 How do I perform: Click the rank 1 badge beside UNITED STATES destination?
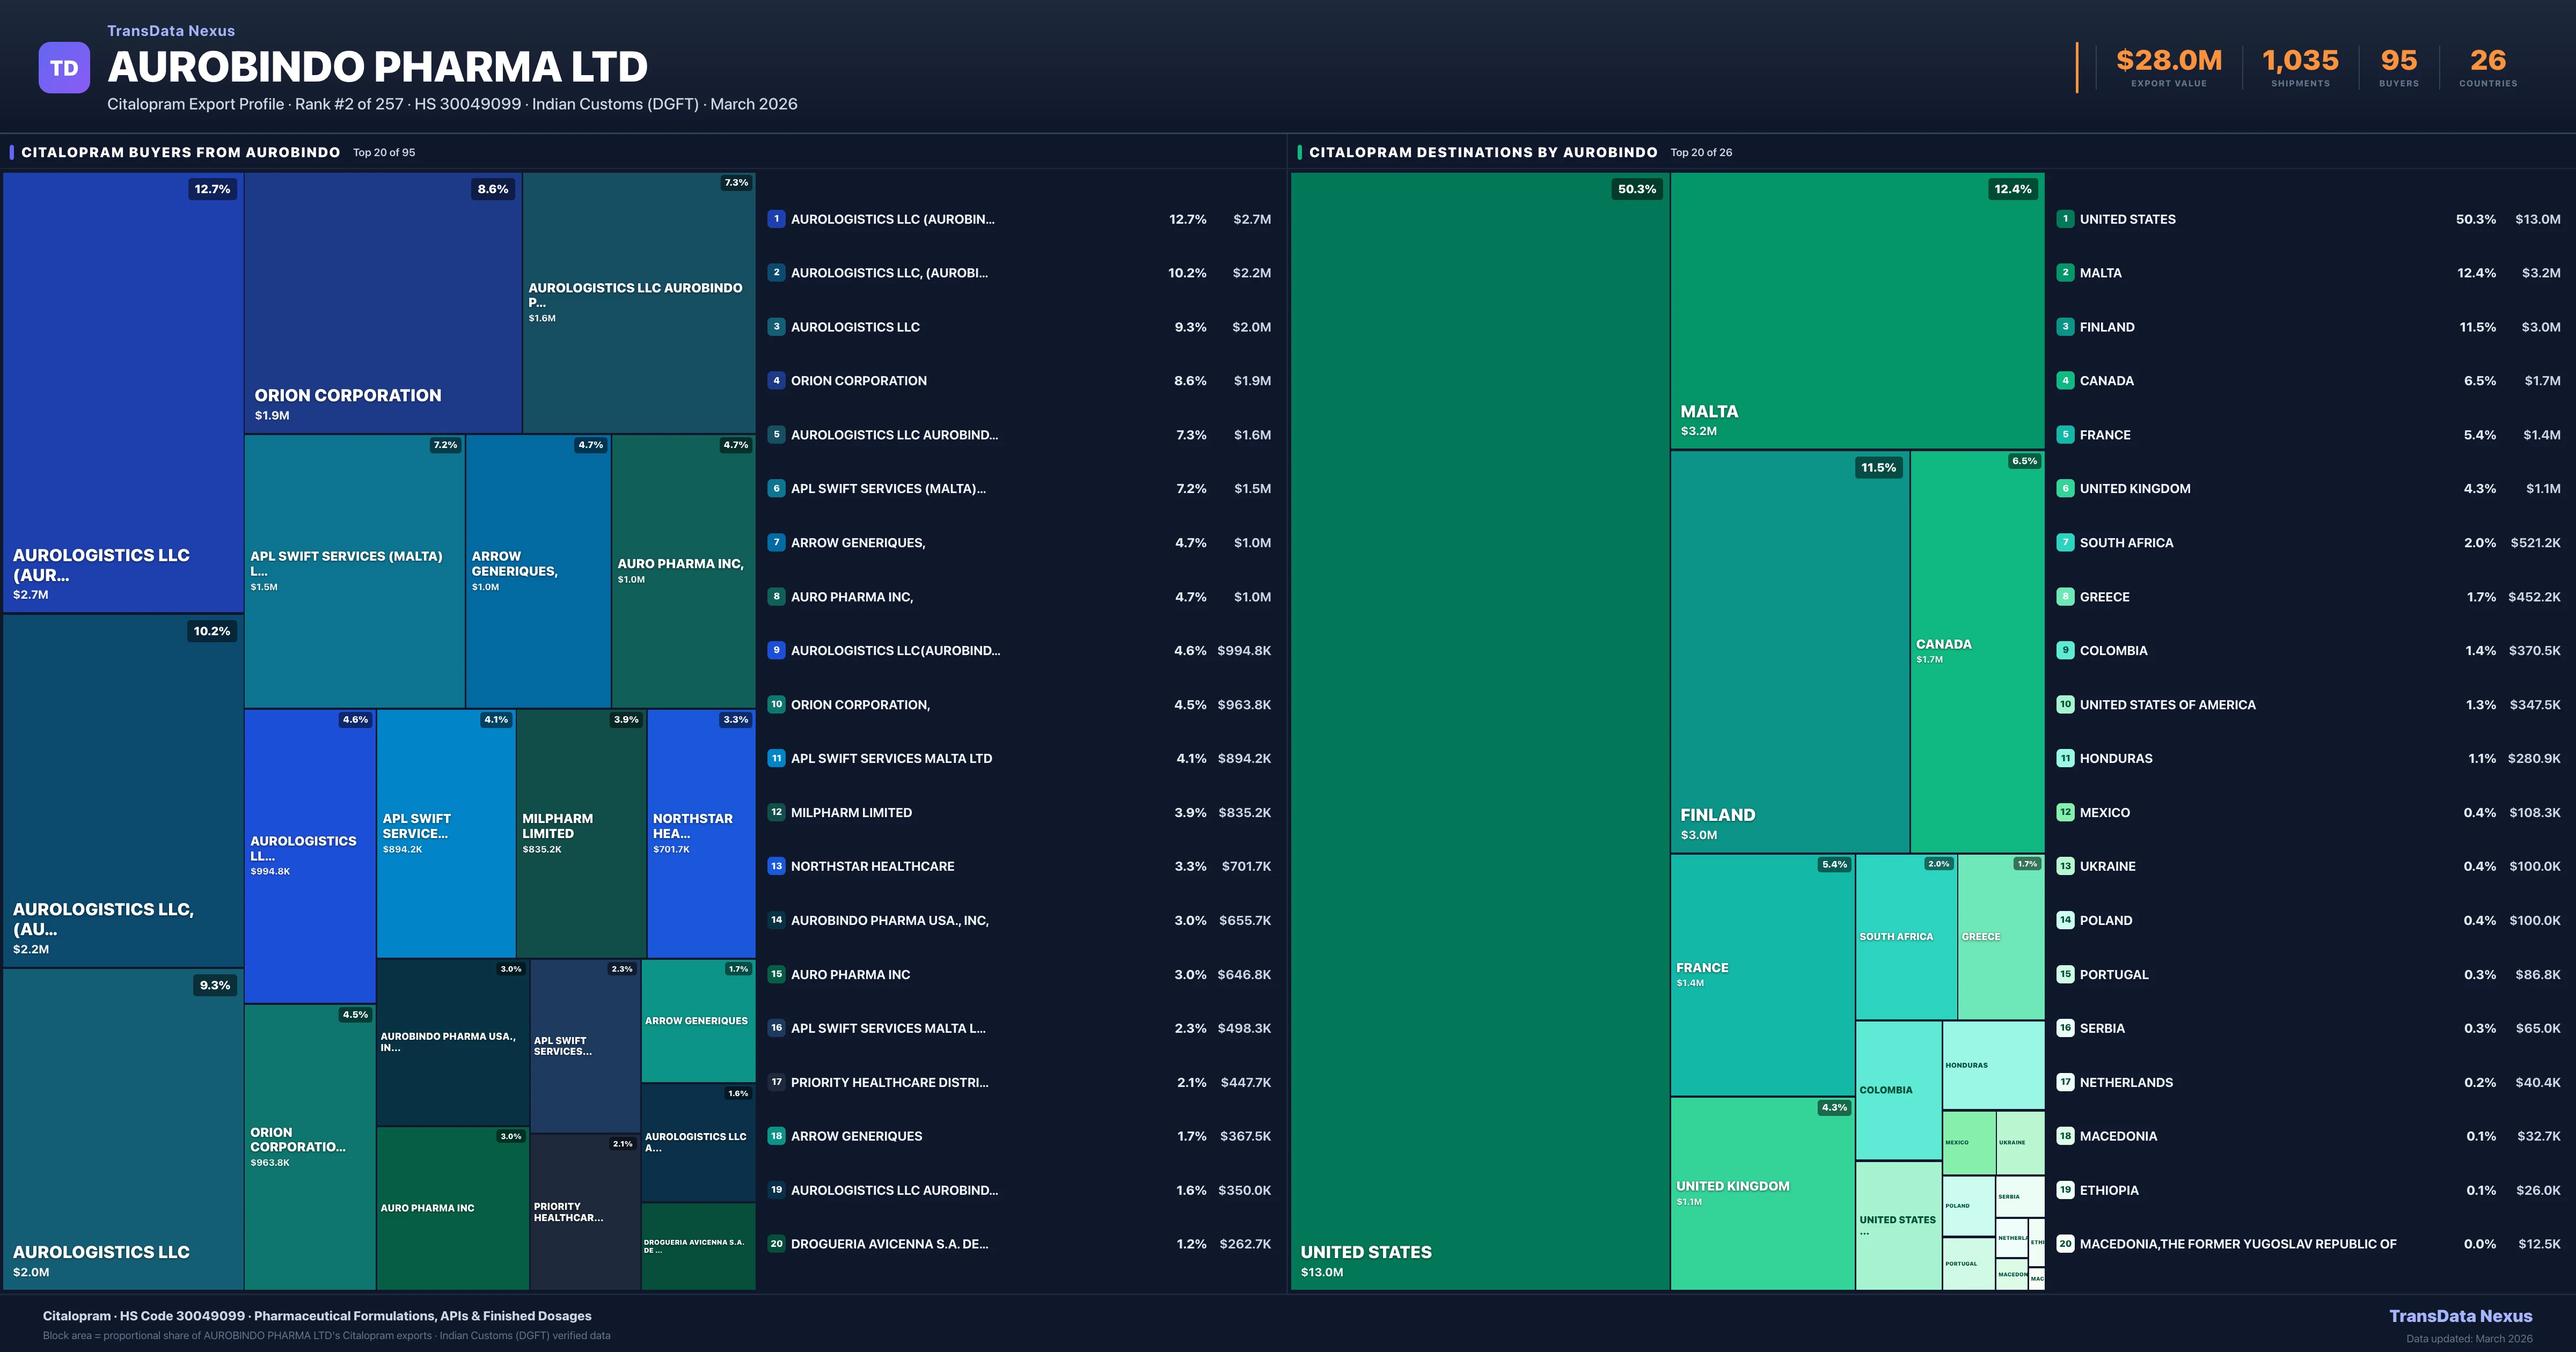pos(2066,218)
